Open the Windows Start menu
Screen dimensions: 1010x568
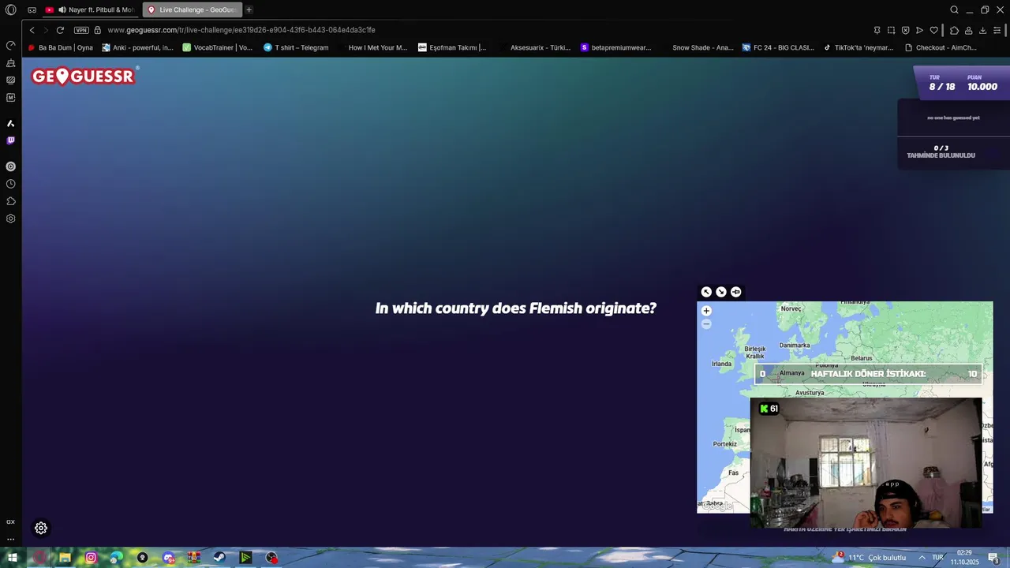(13, 558)
